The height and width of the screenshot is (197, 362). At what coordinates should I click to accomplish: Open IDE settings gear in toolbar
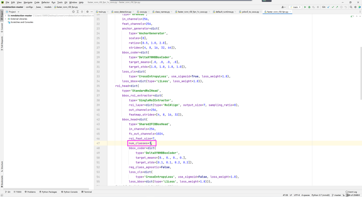(x=356, y=7)
